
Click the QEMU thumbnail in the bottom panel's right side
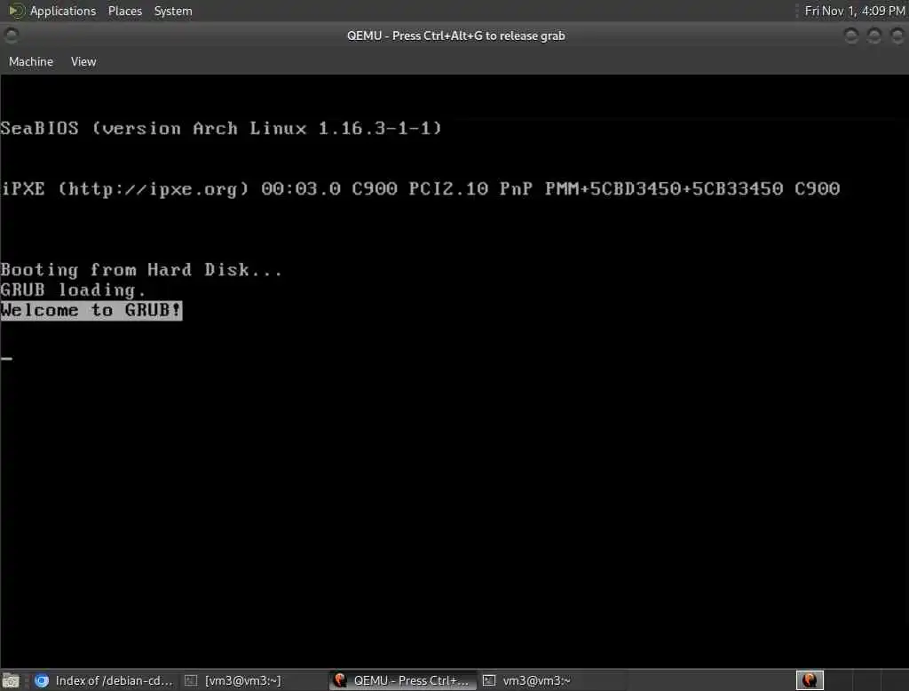coord(810,680)
